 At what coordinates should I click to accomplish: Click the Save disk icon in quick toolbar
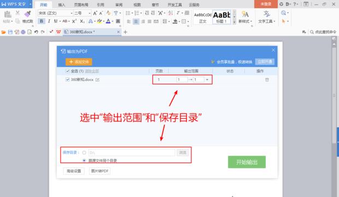(10, 32)
